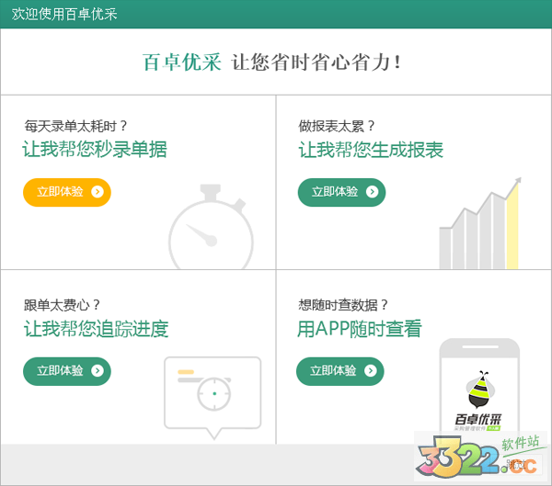
Task: Click the heading 用APP随时查看
Action: pos(360,329)
